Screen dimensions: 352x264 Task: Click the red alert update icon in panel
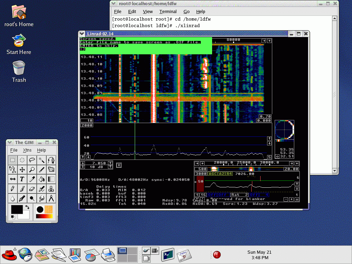click(x=217, y=255)
